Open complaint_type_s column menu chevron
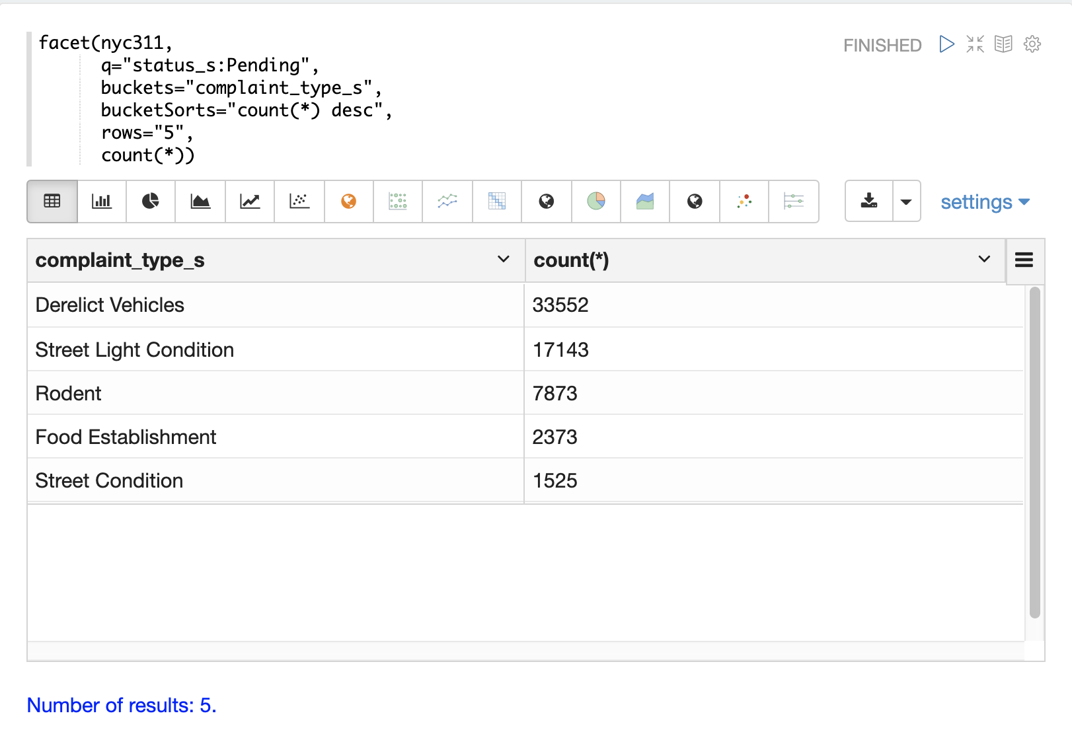 click(x=503, y=260)
